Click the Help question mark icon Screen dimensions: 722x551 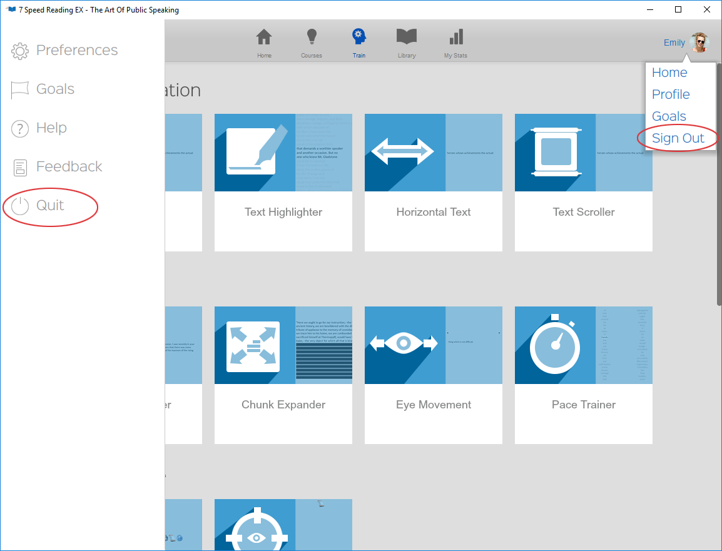coord(21,129)
